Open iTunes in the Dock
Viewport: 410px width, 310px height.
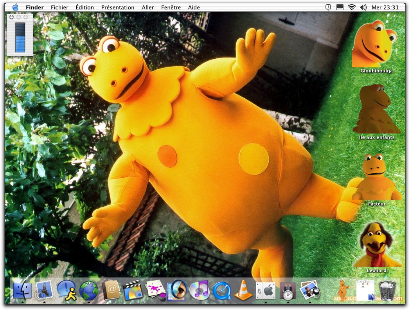(x=199, y=290)
